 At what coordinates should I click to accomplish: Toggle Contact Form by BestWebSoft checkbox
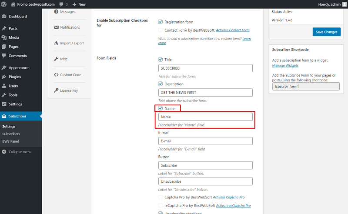tap(161, 30)
